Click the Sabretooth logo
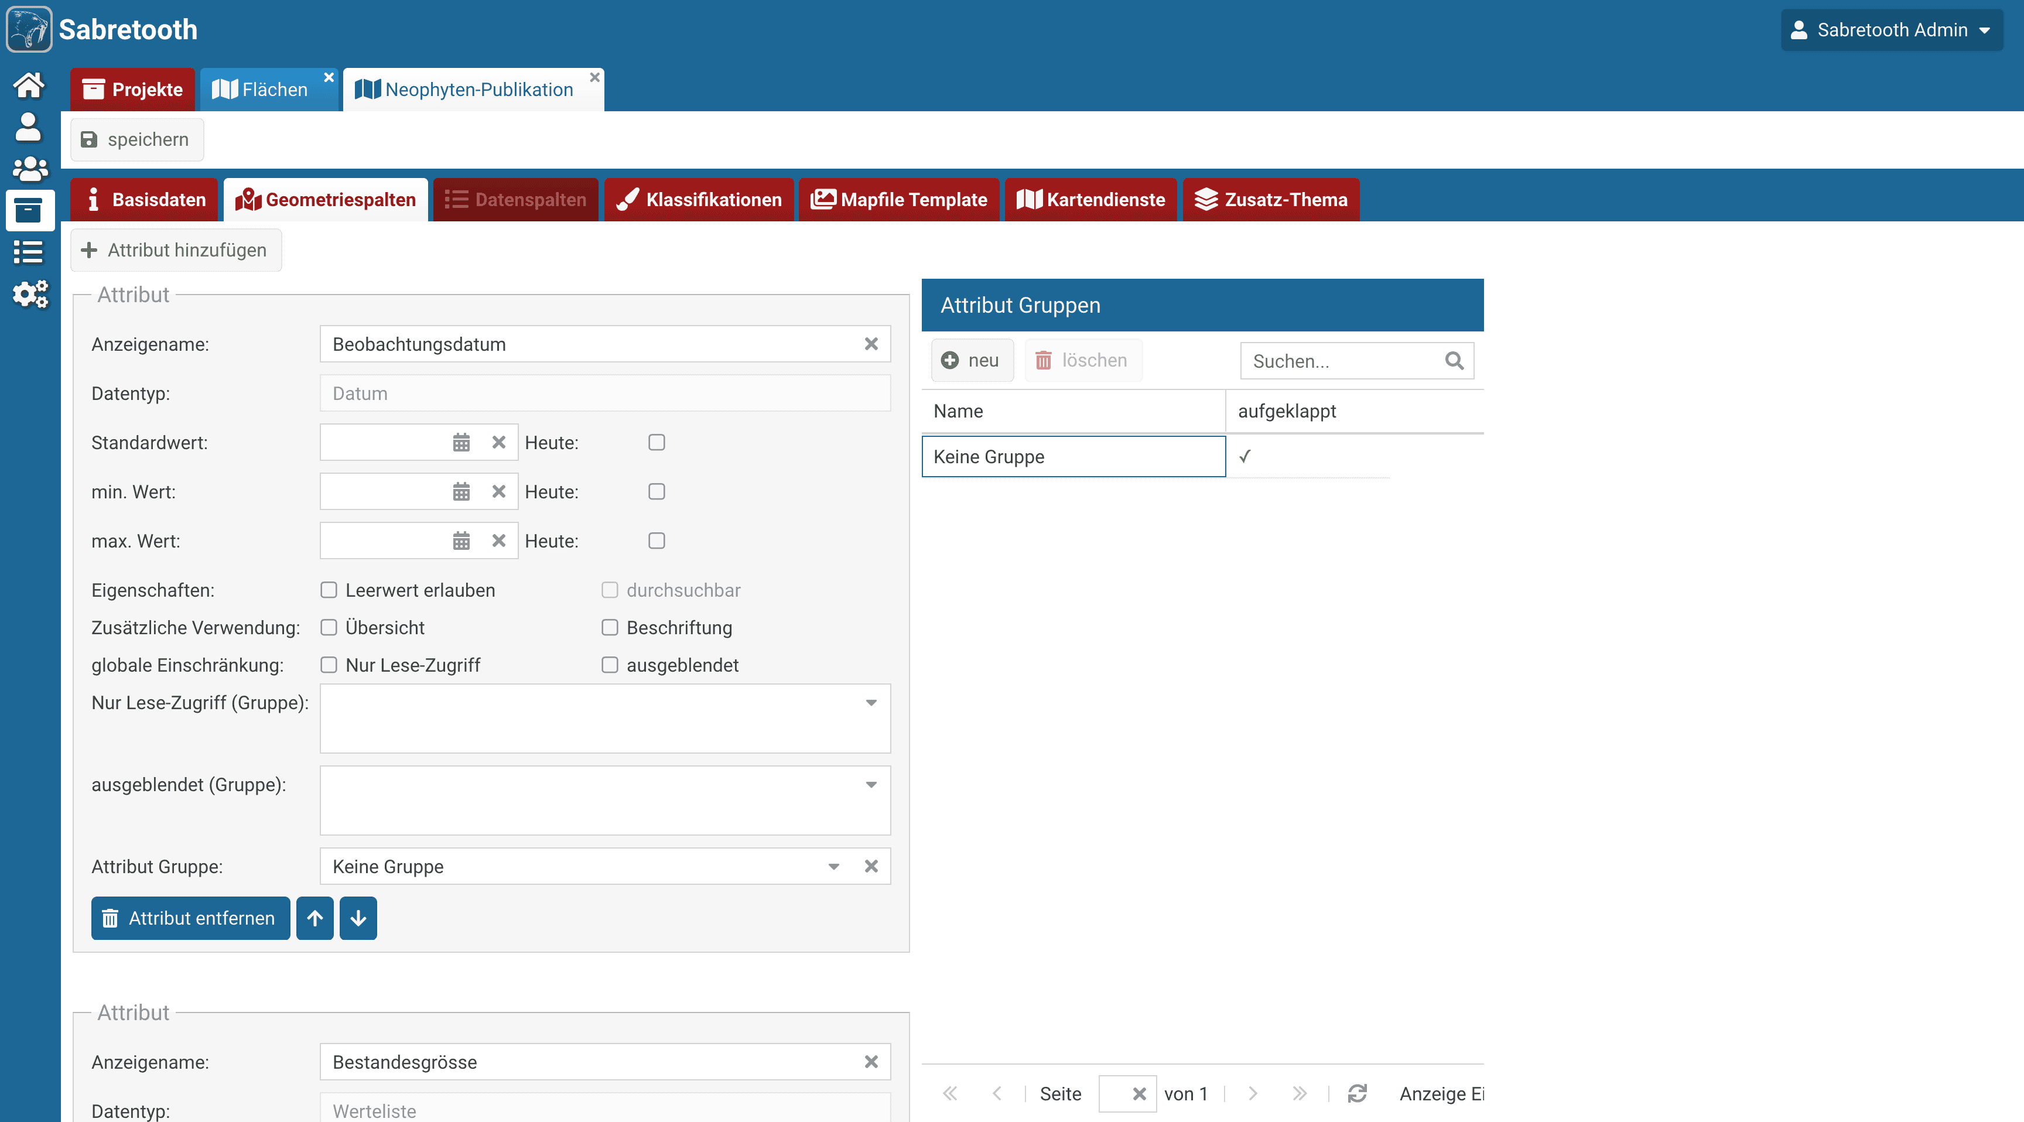Screen dimensions: 2024x1122 (x=29, y=29)
